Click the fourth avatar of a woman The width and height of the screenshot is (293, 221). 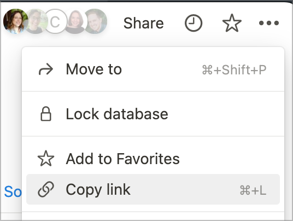pos(75,21)
